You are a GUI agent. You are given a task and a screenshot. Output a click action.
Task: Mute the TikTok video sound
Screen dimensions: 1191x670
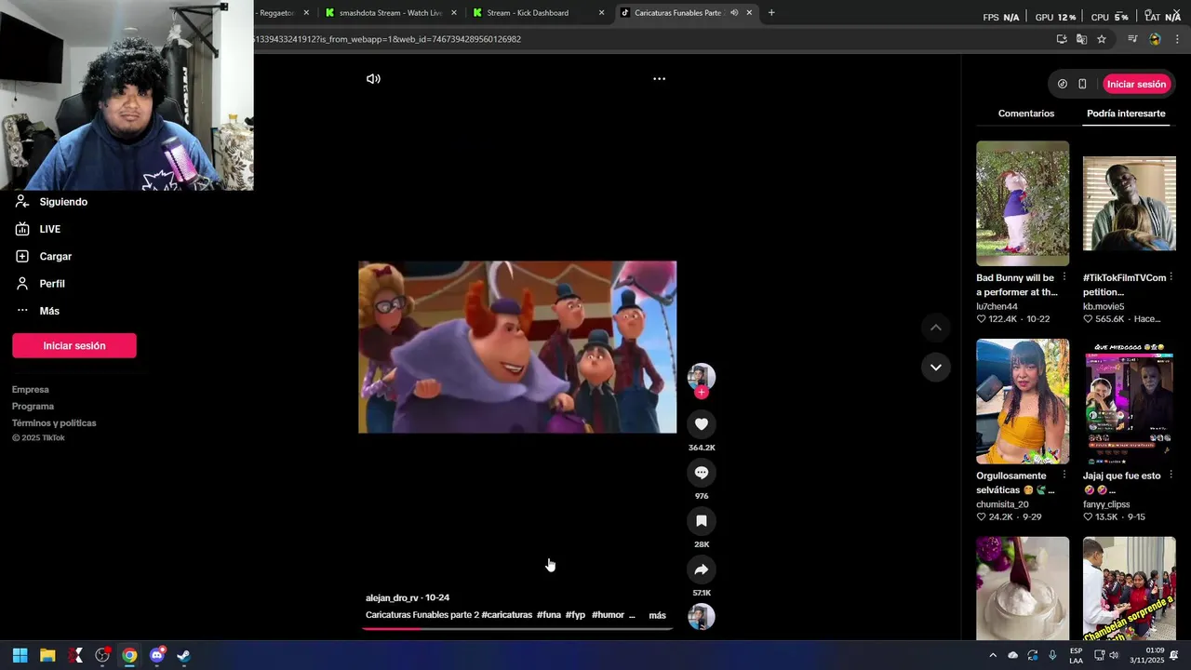click(373, 79)
